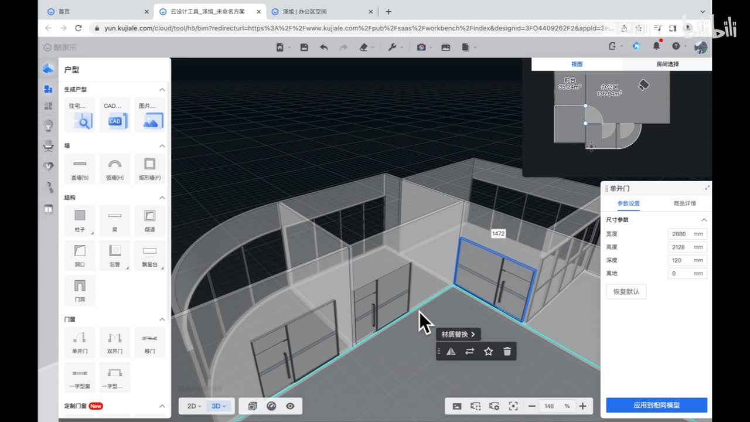This screenshot has width=750, height=422.
Task: Open the image gallery icon in toolbar
Action: (x=446, y=47)
